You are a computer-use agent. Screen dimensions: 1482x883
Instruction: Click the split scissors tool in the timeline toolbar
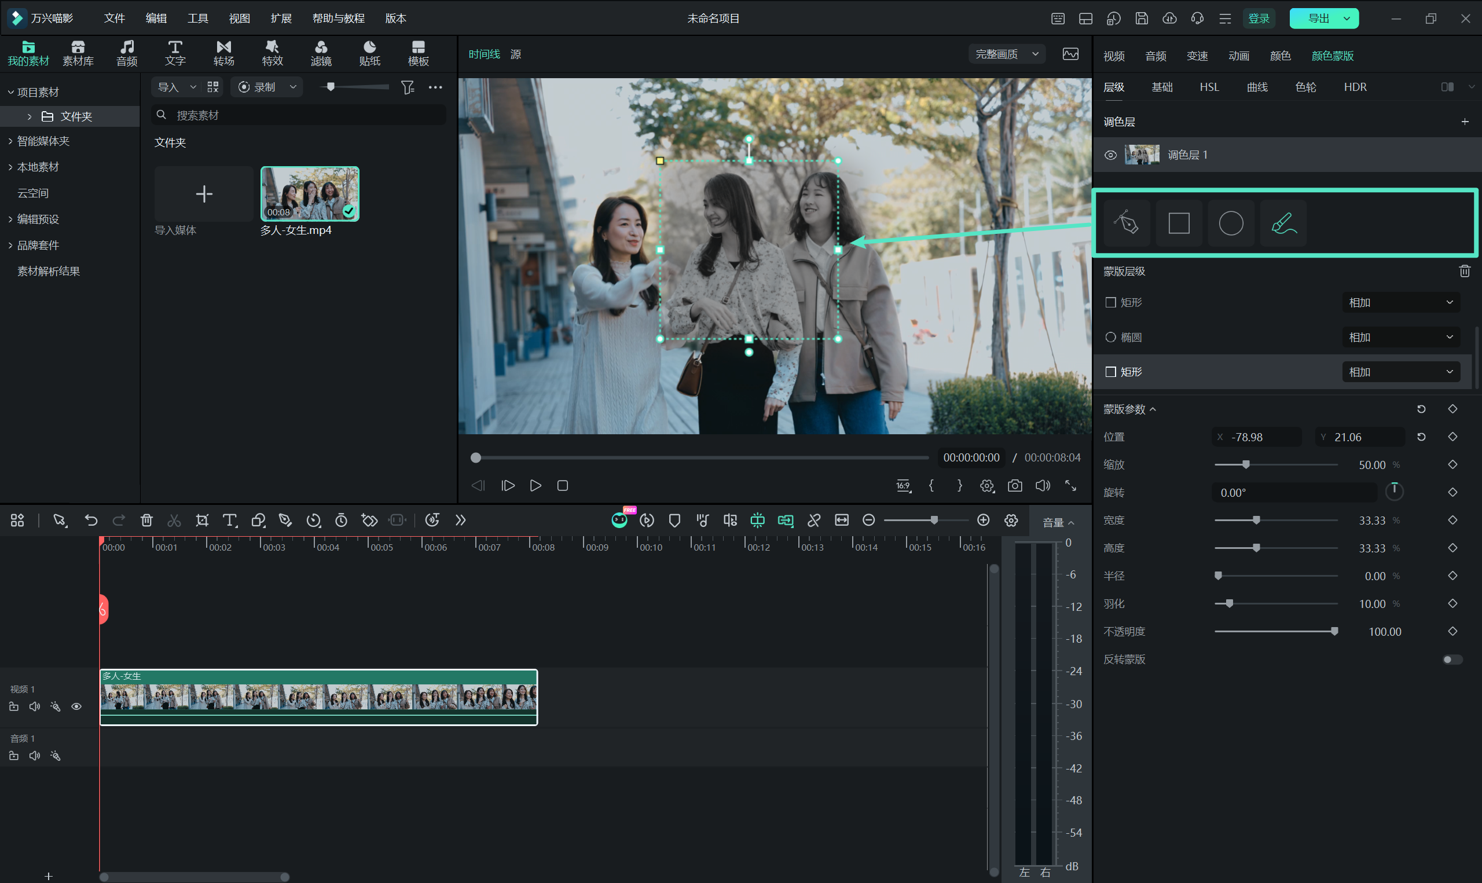[174, 521]
